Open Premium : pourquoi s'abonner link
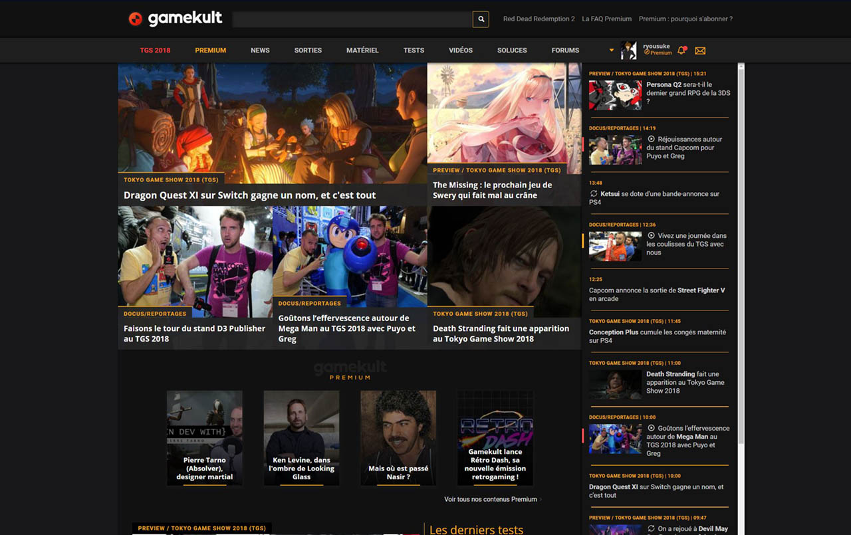This screenshot has height=535, width=851. click(x=685, y=19)
